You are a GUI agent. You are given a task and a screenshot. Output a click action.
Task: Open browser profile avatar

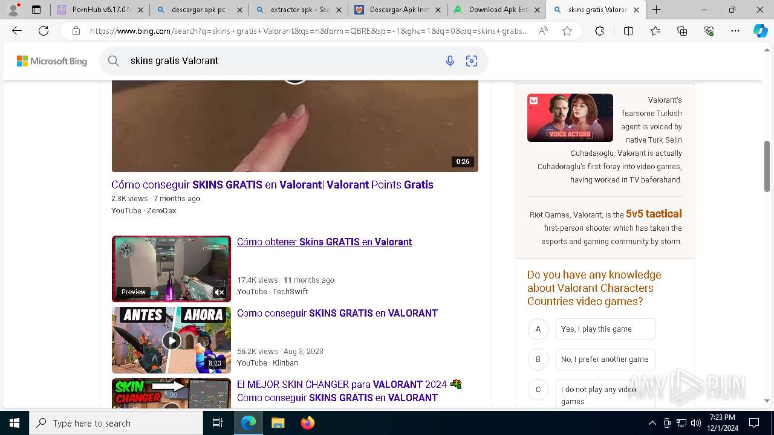(13, 9)
